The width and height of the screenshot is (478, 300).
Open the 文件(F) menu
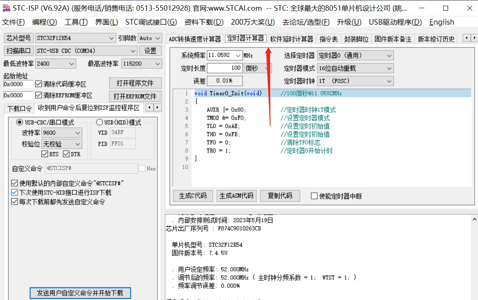(14, 22)
